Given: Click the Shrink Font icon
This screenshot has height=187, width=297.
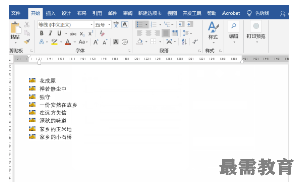Looking at the screenshot, I should pyautogui.click(x=105, y=42).
